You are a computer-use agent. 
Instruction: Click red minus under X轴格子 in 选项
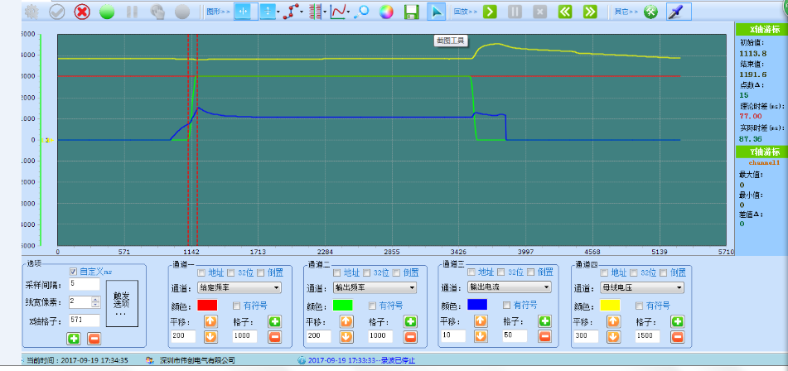point(94,339)
